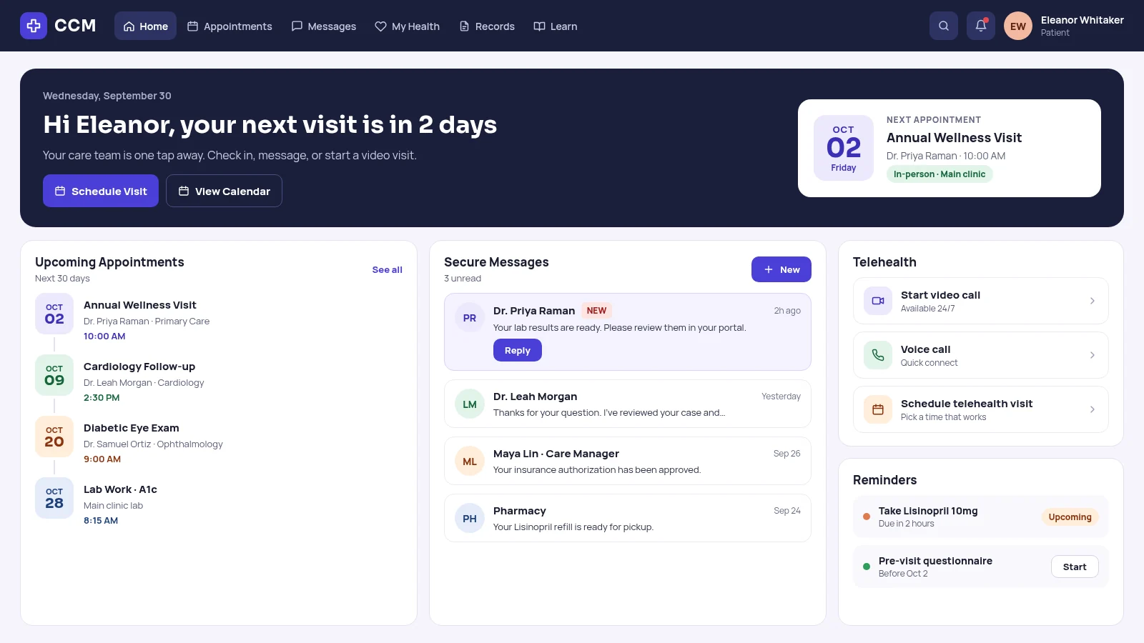Click the EW profile avatar

(x=1018, y=26)
